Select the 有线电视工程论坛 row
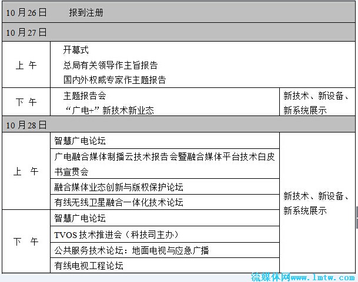This screenshot has width=358, height=282. (89, 266)
